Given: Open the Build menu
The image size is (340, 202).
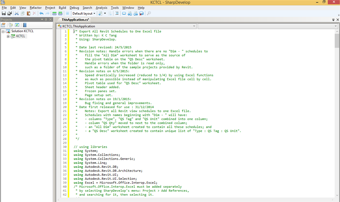Looking at the screenshot, I should (62, 8).
